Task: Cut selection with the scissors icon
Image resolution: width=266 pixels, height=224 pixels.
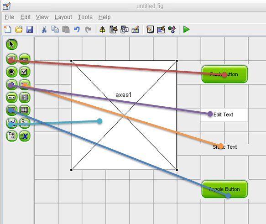Action: [x=44, y=30]
